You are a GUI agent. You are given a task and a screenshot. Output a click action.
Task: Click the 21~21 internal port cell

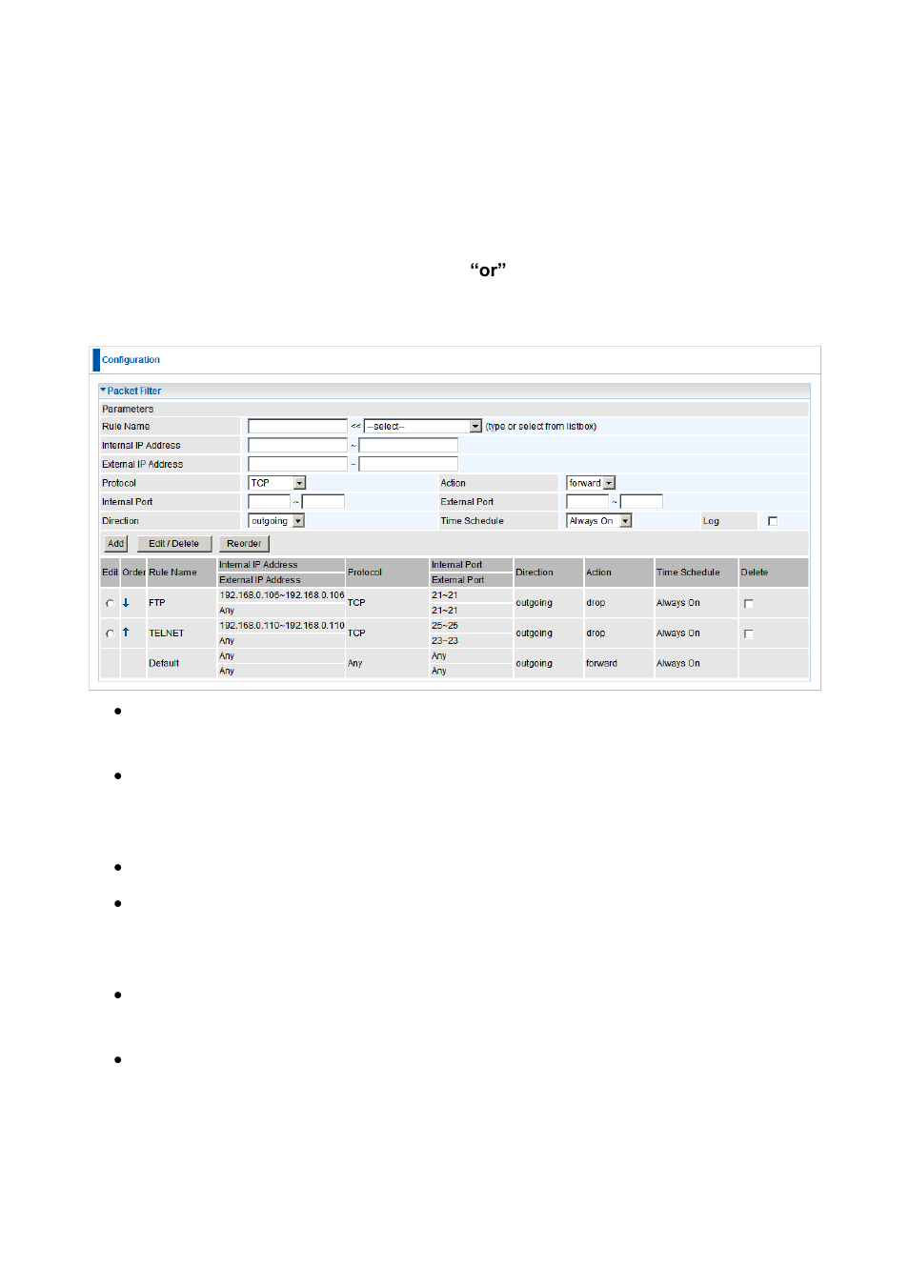click(471, 595)
